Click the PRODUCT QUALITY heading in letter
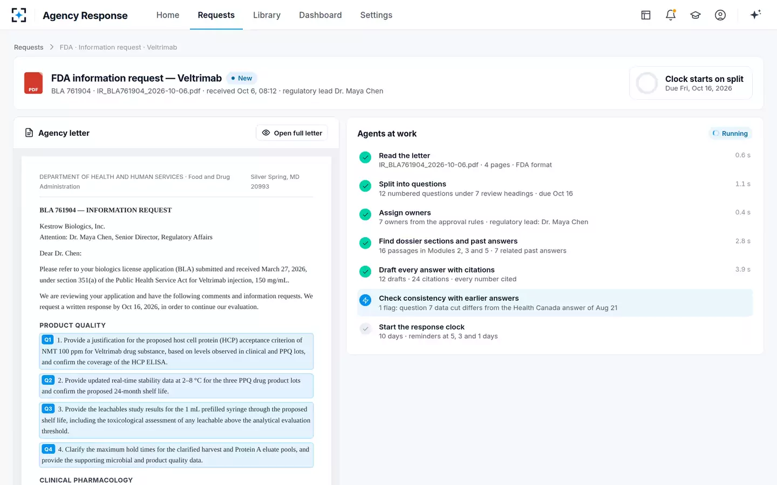The image size is (777, 485). point(72,325)
